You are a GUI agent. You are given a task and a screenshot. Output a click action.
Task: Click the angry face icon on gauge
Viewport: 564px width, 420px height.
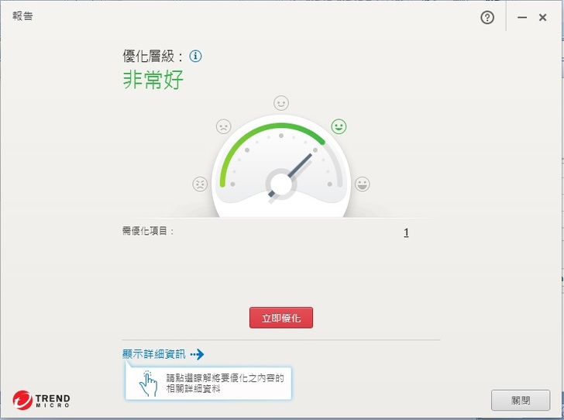point(200,184)
